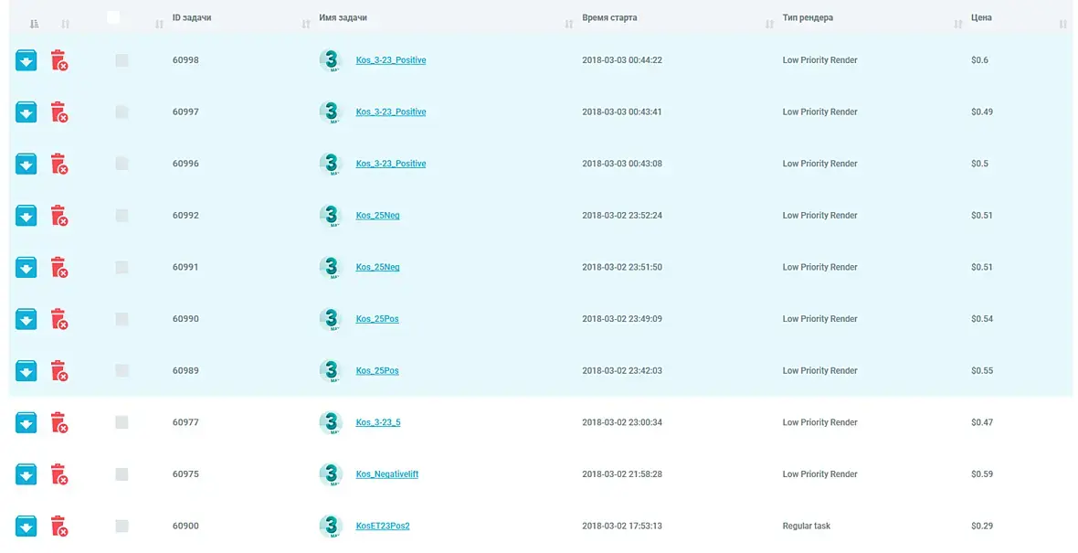
Task: Click 3ds Max icon for task 60977
Action: pyautogui.click(x=330, y=423)
